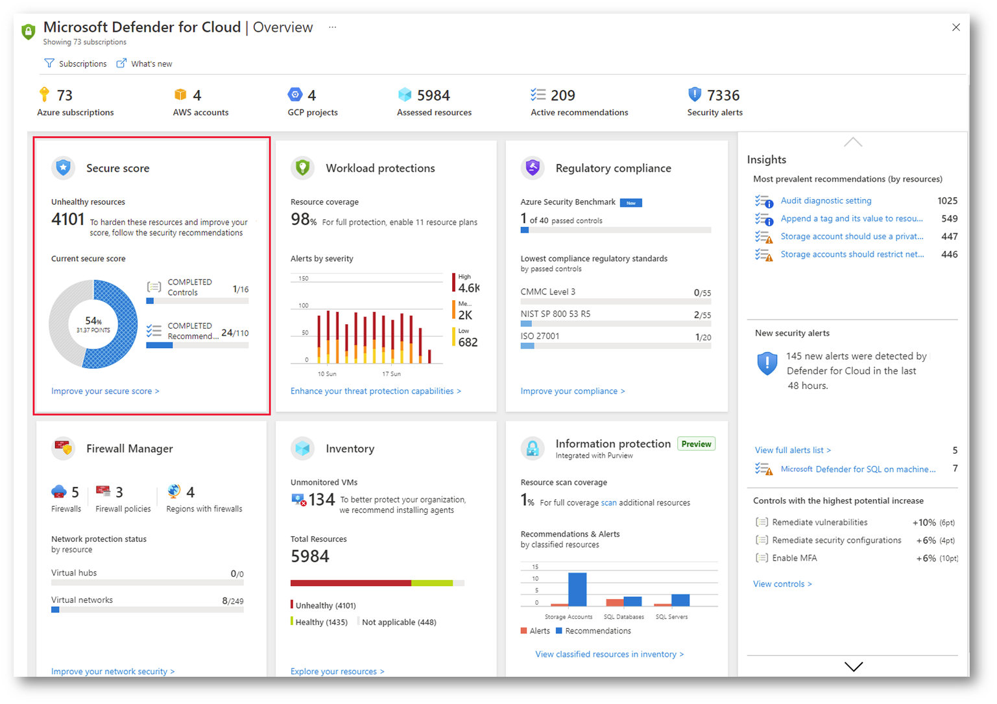Click the High severity 4.6K value

tap(468, 288)
